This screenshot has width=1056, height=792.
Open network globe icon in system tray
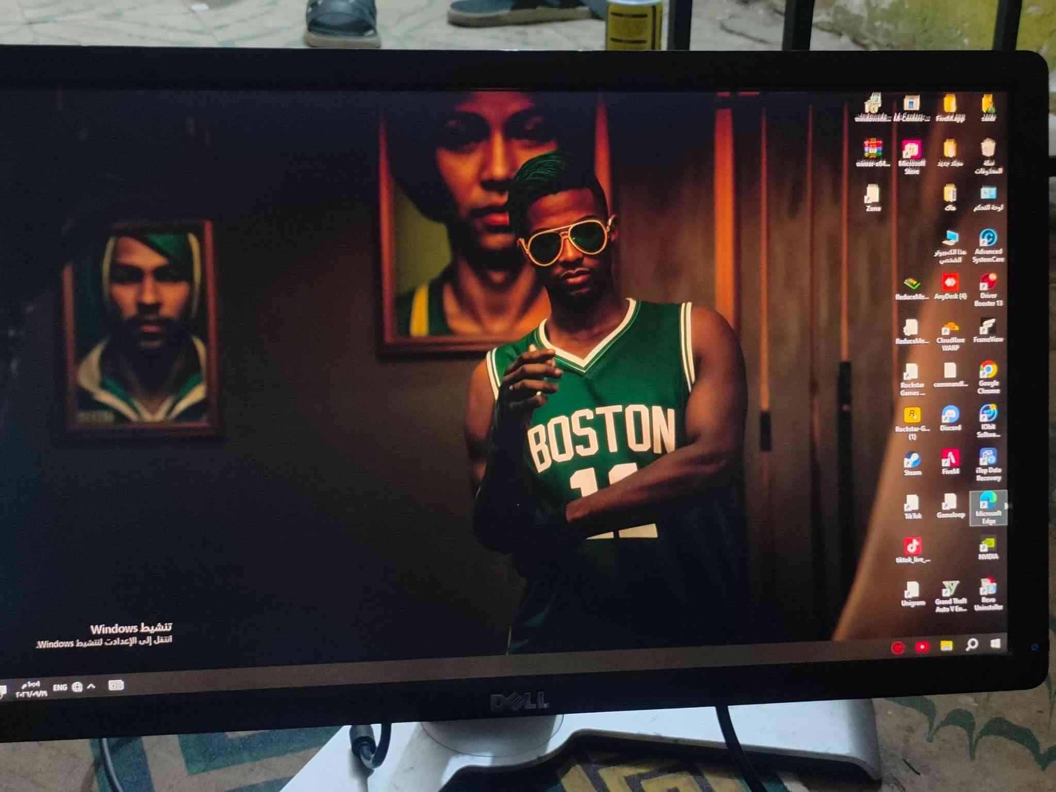point(77,687)
